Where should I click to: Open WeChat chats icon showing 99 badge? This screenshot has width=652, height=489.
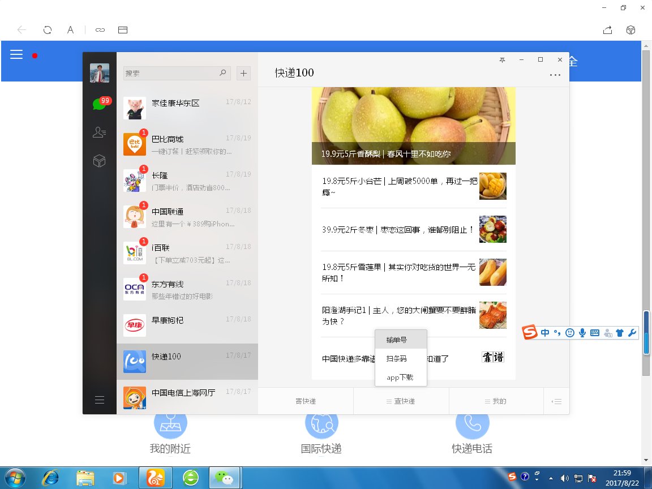pos(99,103)
